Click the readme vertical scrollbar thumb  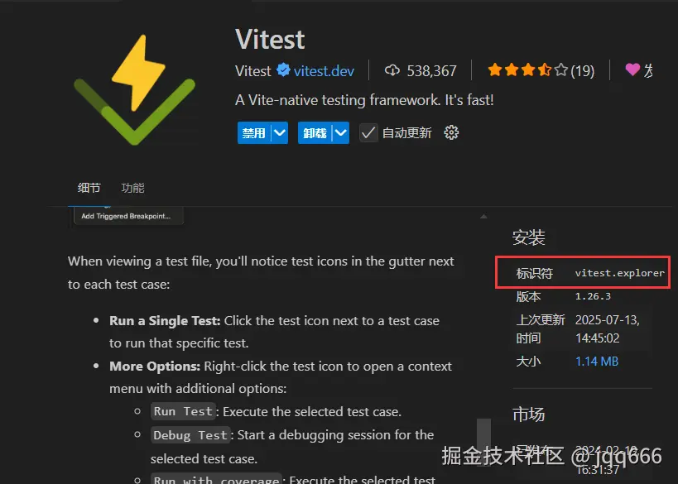coord(483,442)
